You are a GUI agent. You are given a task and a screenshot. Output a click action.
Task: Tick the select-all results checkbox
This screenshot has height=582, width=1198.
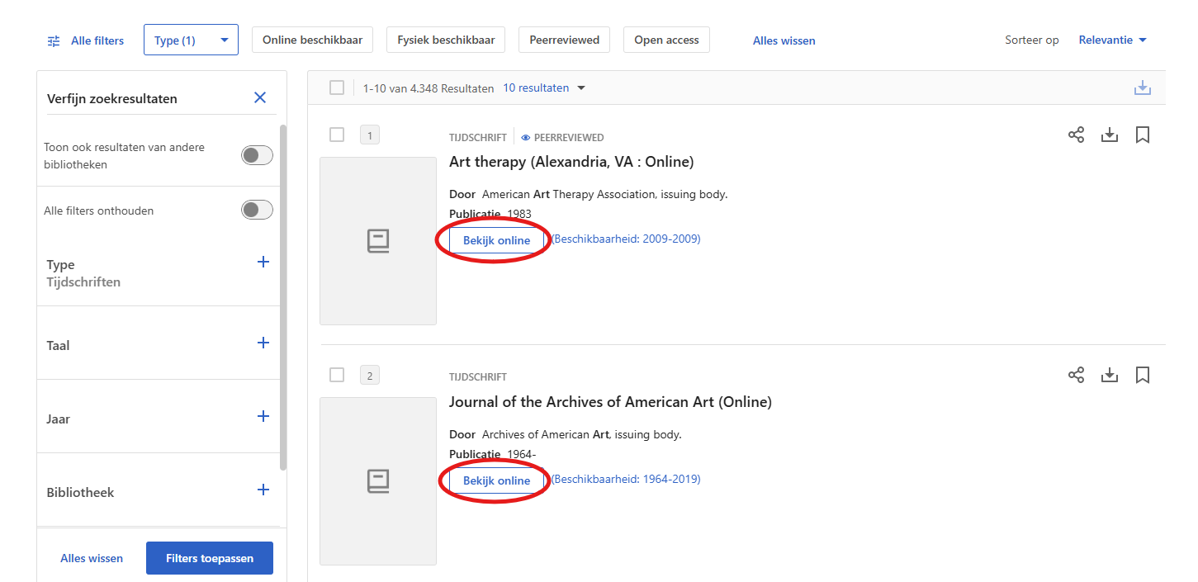[x=337, y=88]
